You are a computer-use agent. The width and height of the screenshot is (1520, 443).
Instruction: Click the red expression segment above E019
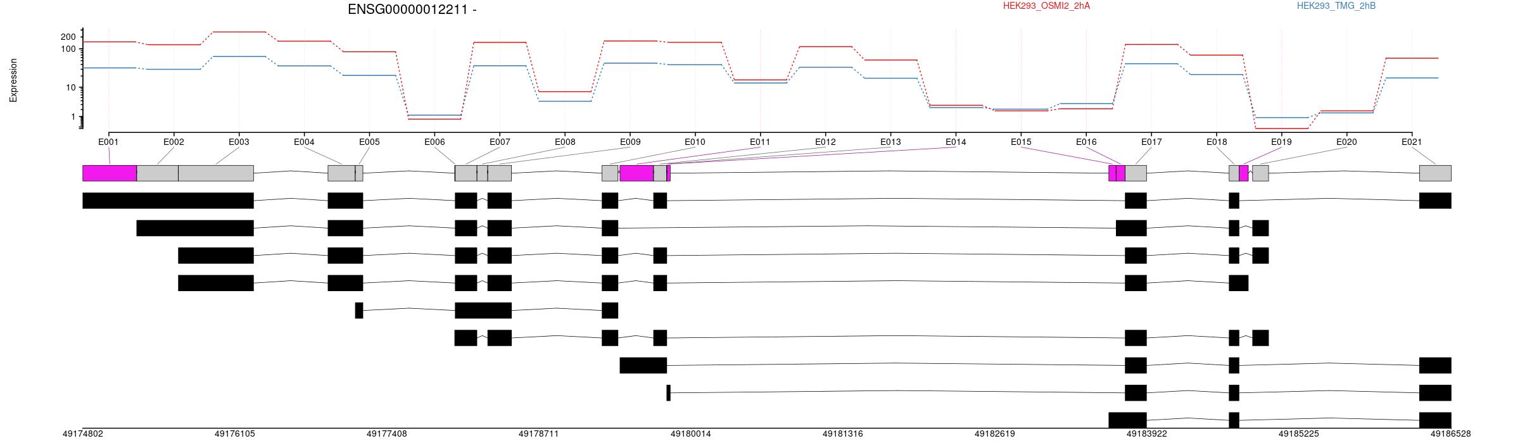[1281, 128]
